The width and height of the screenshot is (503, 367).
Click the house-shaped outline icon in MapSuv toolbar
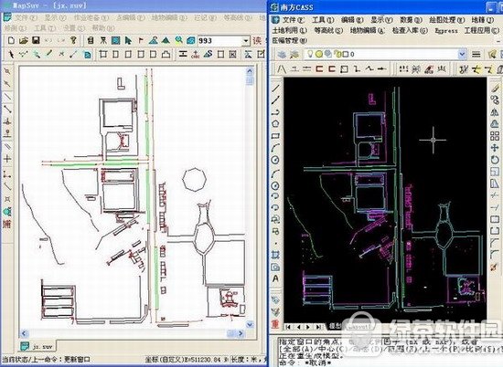166,54
